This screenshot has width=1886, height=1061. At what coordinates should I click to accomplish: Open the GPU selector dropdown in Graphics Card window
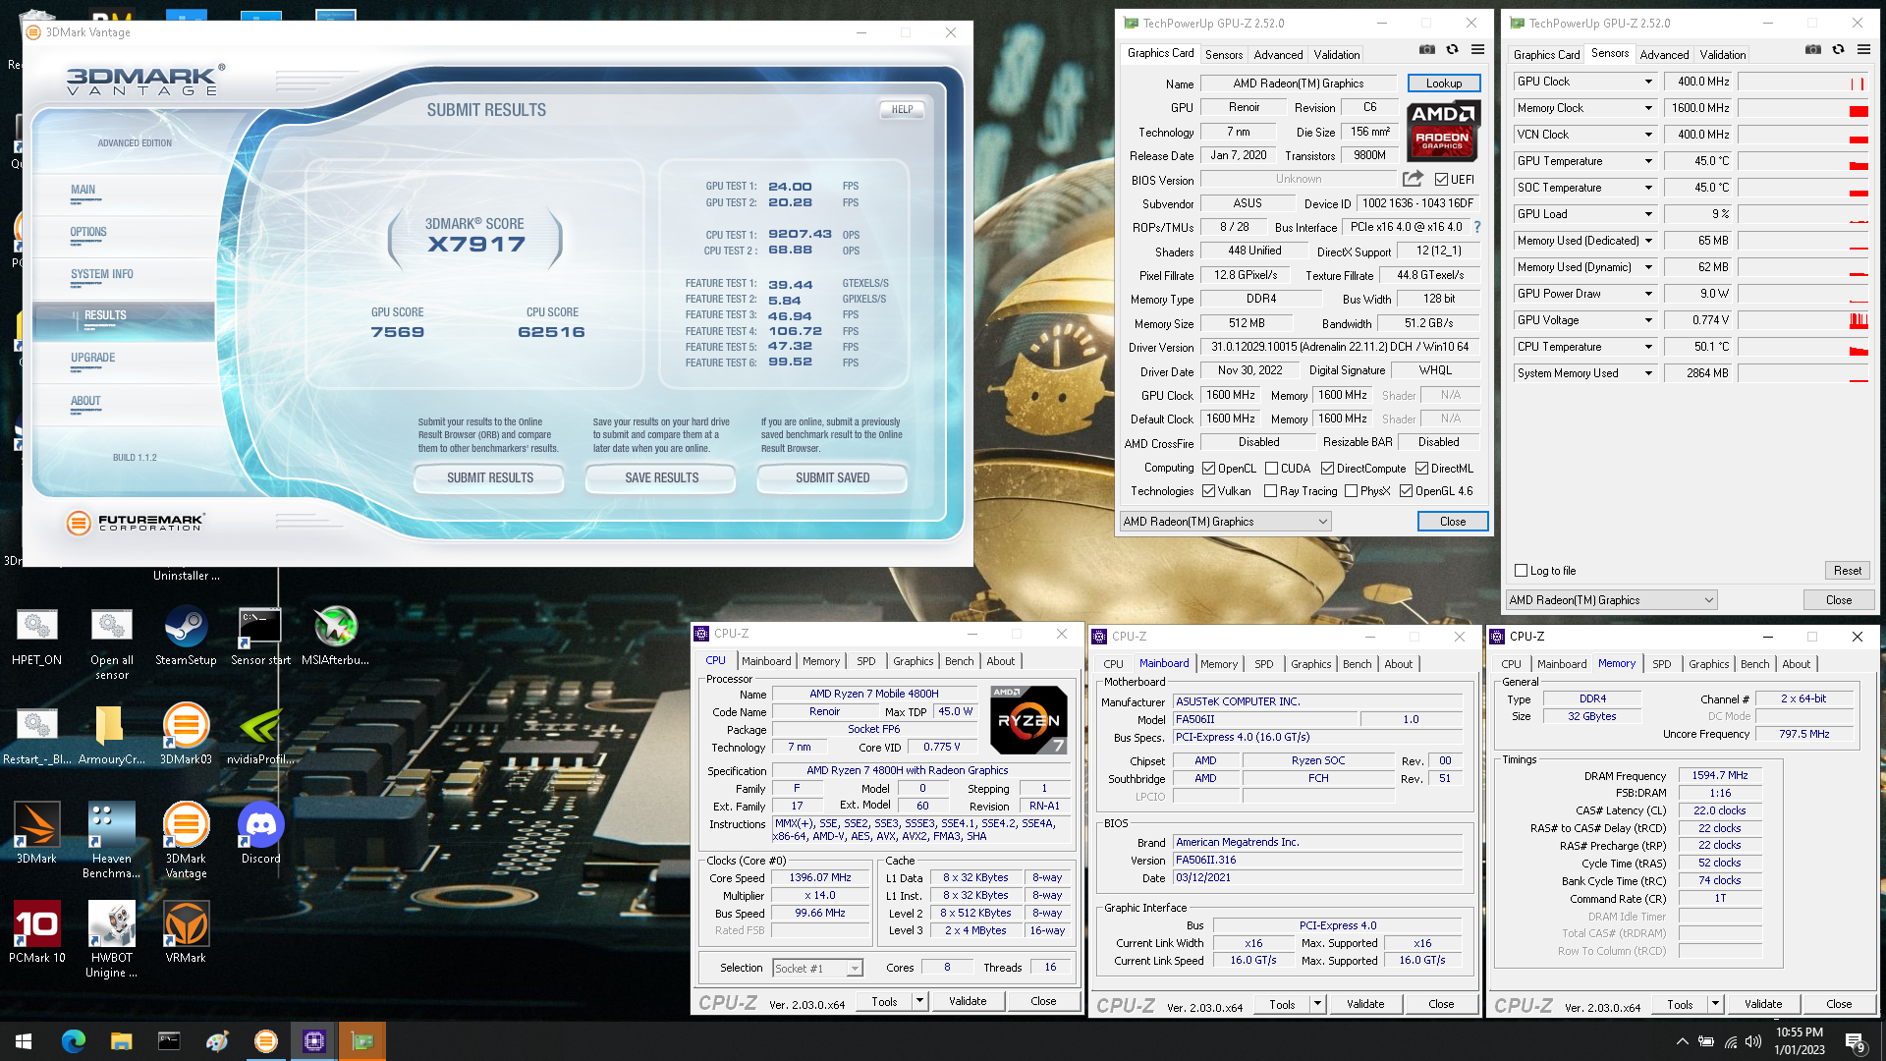[x=1226, y=522]
